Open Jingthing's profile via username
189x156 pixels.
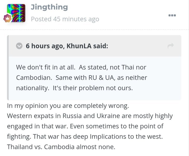tap(49, 7)
